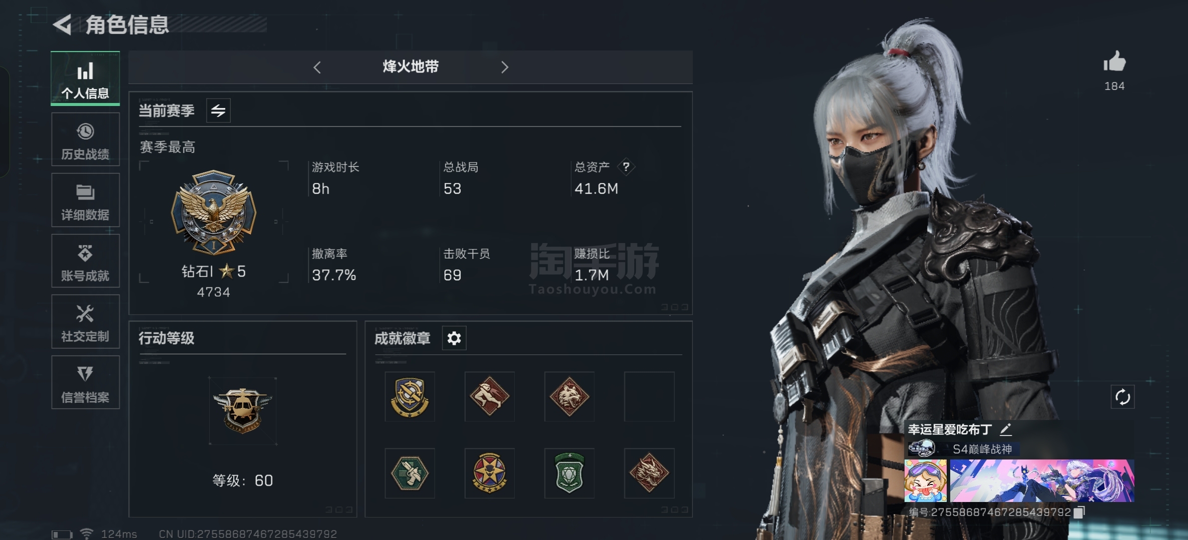
Task: Open the 个人信息 tab
Action: pyautogui.click(x=85, y=78)
